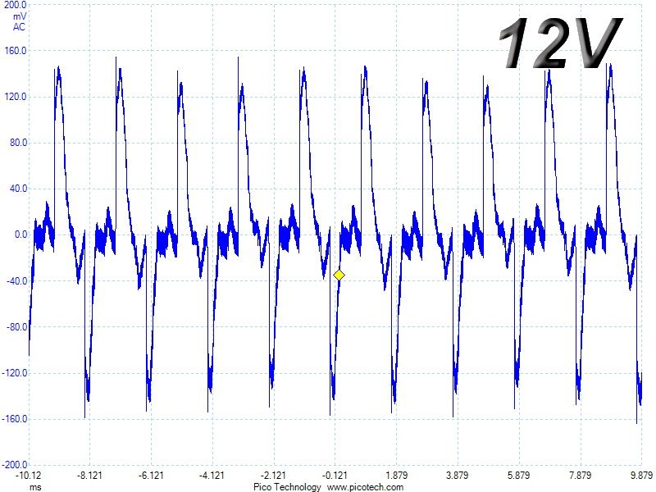Select the large 12V overlay label
This screenshot has height=492, width=656.
[x=561, y=43]
